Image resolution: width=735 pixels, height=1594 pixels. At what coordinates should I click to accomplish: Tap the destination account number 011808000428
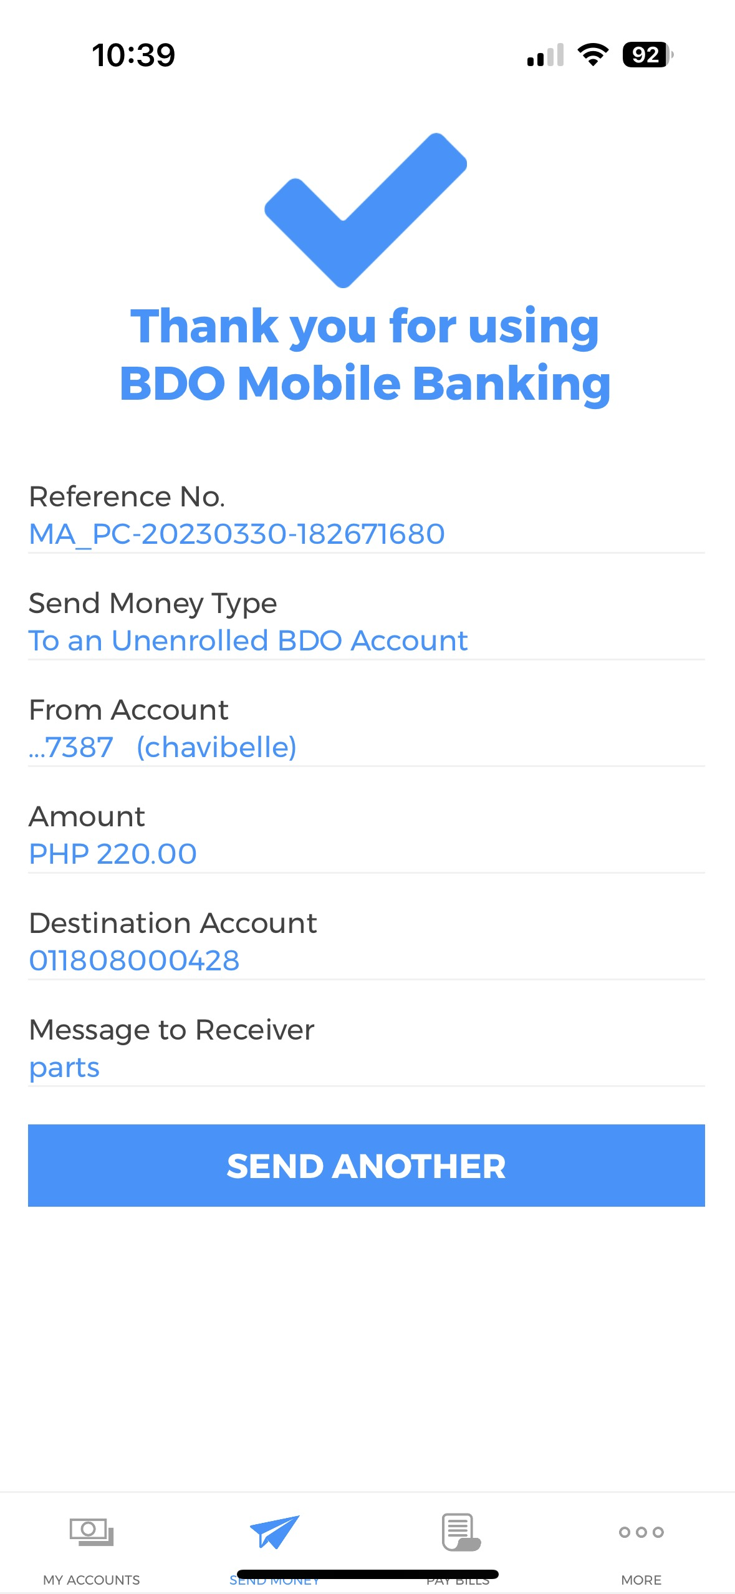pyautogui.click(x=135, y=960)
